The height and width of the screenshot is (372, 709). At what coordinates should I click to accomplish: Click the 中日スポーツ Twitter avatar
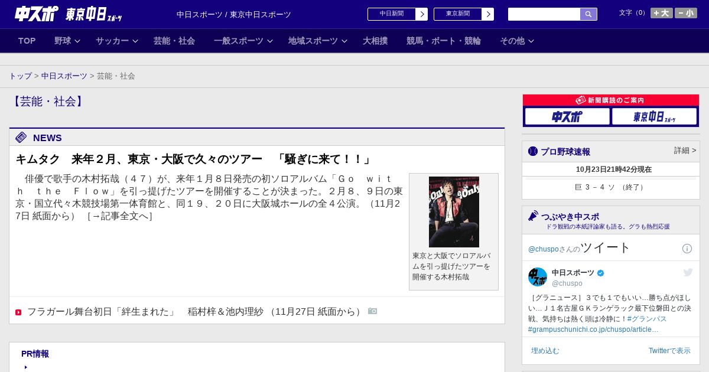[538, 277]
